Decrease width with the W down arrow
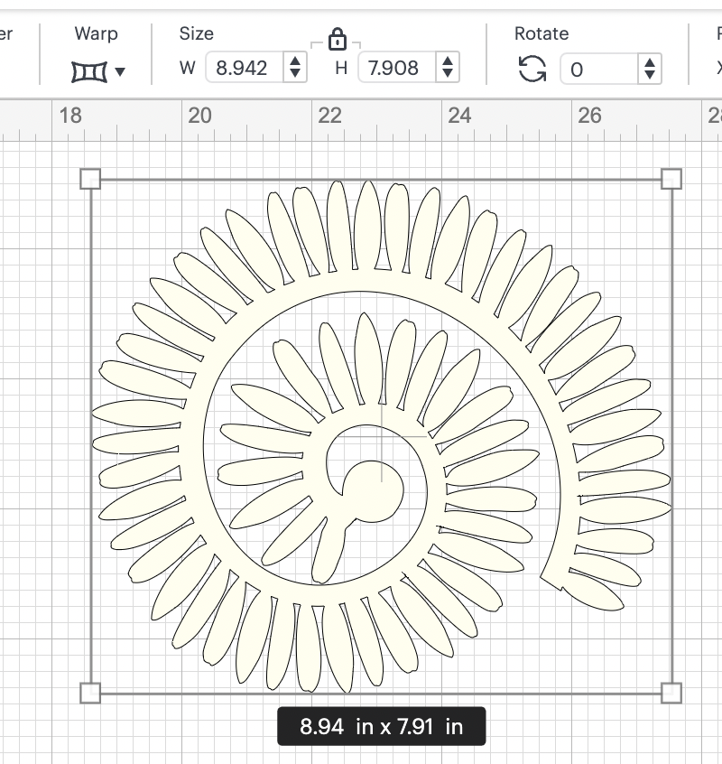Viewport: 722px width, 764px height. tap(294, 74)
